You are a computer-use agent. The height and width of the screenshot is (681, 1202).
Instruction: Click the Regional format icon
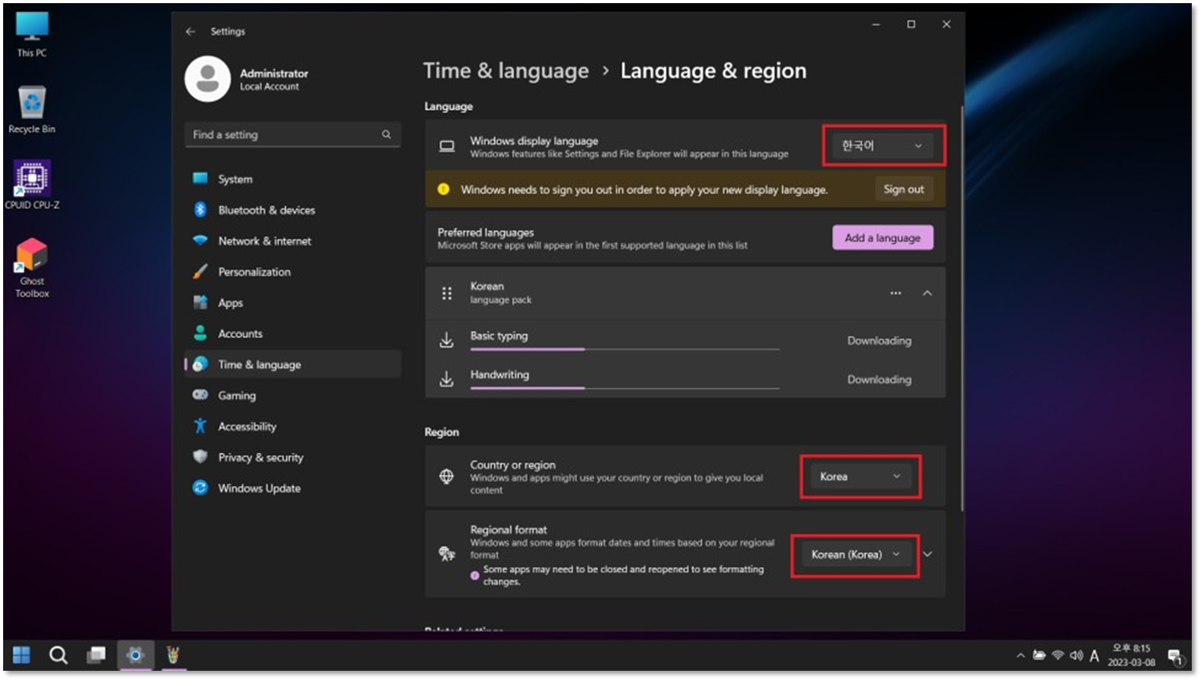[446, 554]
